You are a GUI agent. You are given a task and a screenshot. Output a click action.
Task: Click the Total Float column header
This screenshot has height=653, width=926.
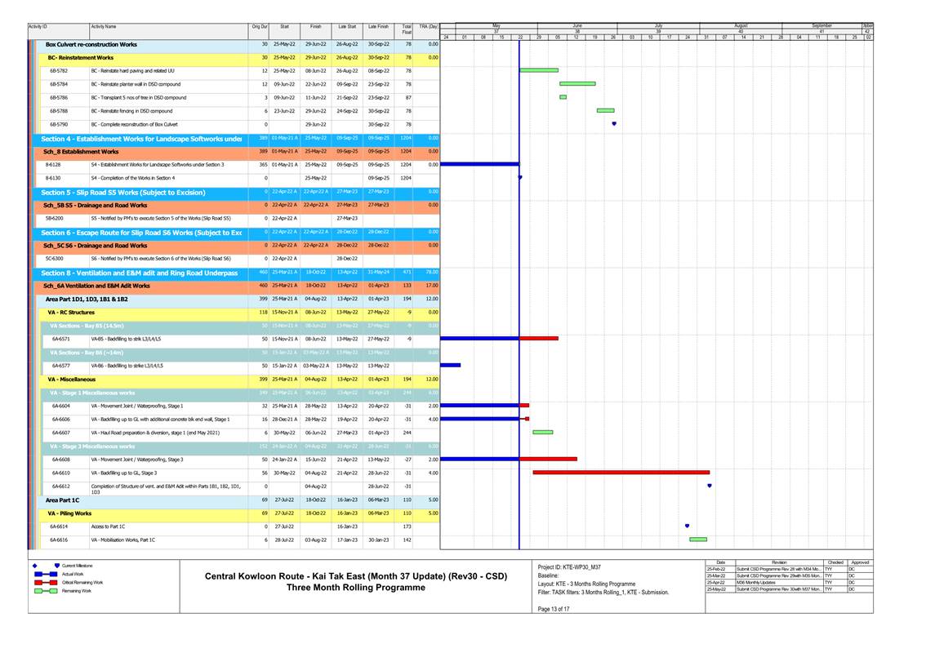pyautogui.click(x=406, y=30)
